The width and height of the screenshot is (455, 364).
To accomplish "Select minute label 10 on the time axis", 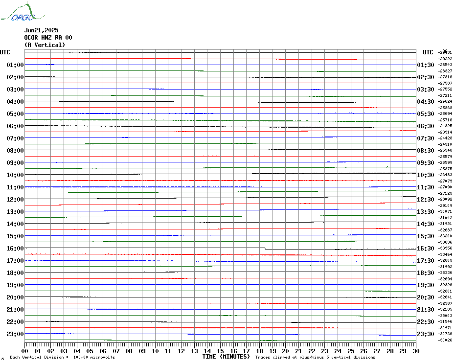I will [155, 351].
